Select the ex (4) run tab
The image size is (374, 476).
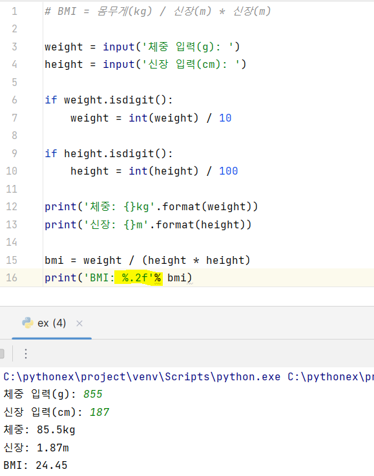tap(52, 323)
